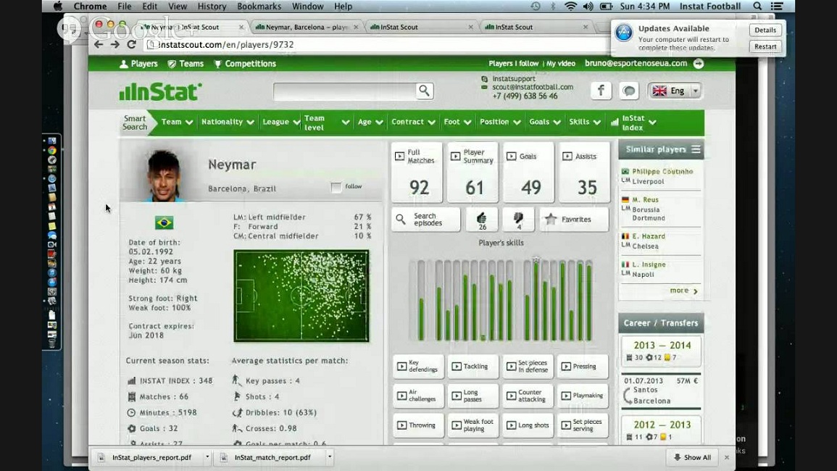
Task: Click the chat speech bubble icon
Action: tap(629, 91)
